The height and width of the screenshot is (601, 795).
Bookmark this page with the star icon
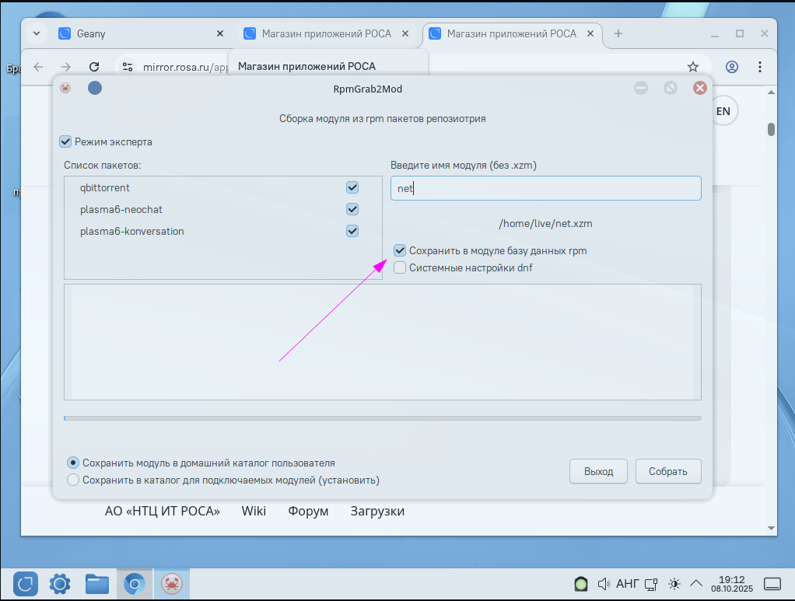[x=692, y=67]
